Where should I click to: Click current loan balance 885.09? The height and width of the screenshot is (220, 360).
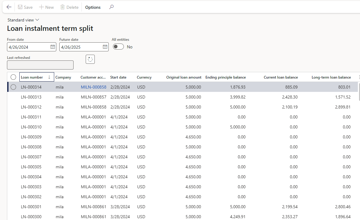(291, 87)
